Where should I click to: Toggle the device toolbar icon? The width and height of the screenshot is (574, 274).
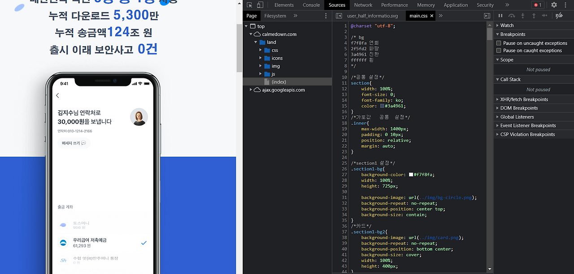click(x=260, y=5)
